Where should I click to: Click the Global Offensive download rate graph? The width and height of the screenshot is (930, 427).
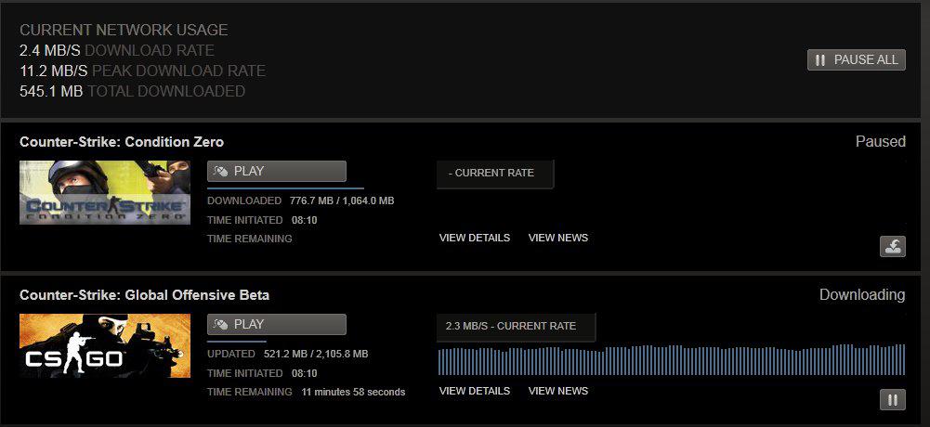click(672, 359)
